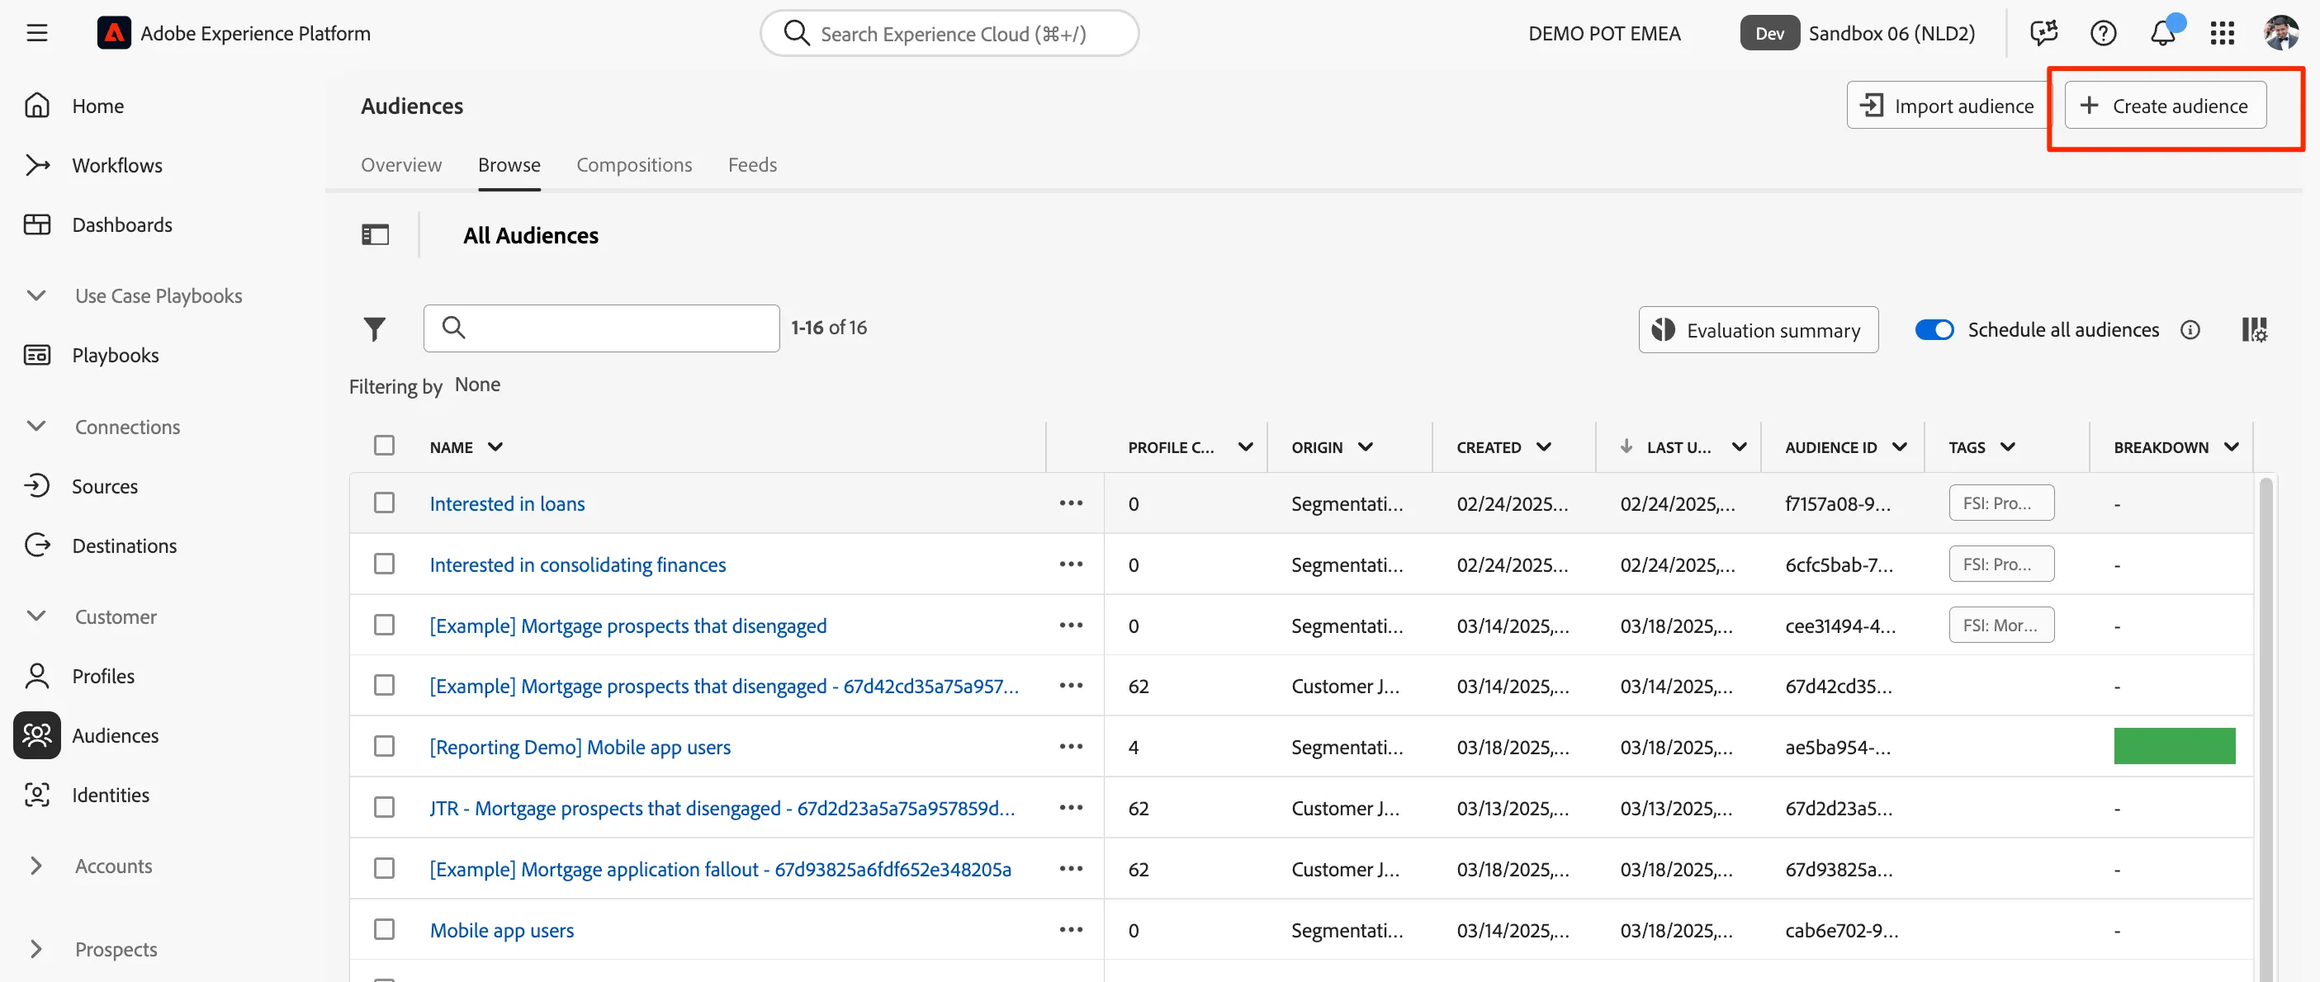Check the Interested in loans row

pyautogui.click(x=385, y=503)
